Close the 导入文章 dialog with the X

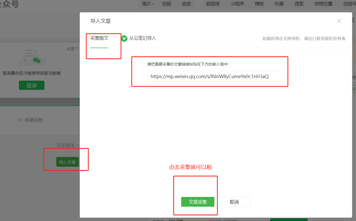click(339, 21)
